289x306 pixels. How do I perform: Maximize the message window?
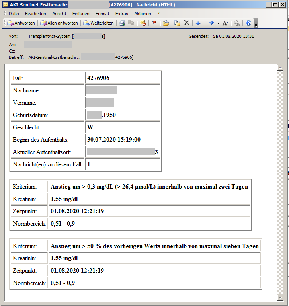point(275,5)
